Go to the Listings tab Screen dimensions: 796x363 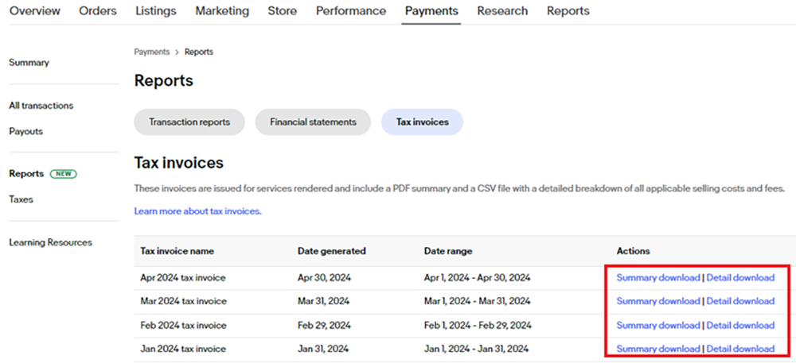pyautogui.click(x=156, y=10)
